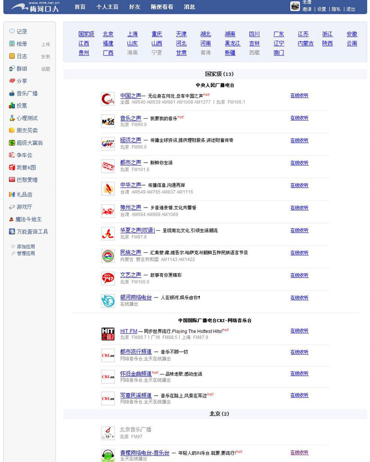Click the 魔法斗地主 icon
This screenshot has height=462, width=370.
click(x=11, y=219)
